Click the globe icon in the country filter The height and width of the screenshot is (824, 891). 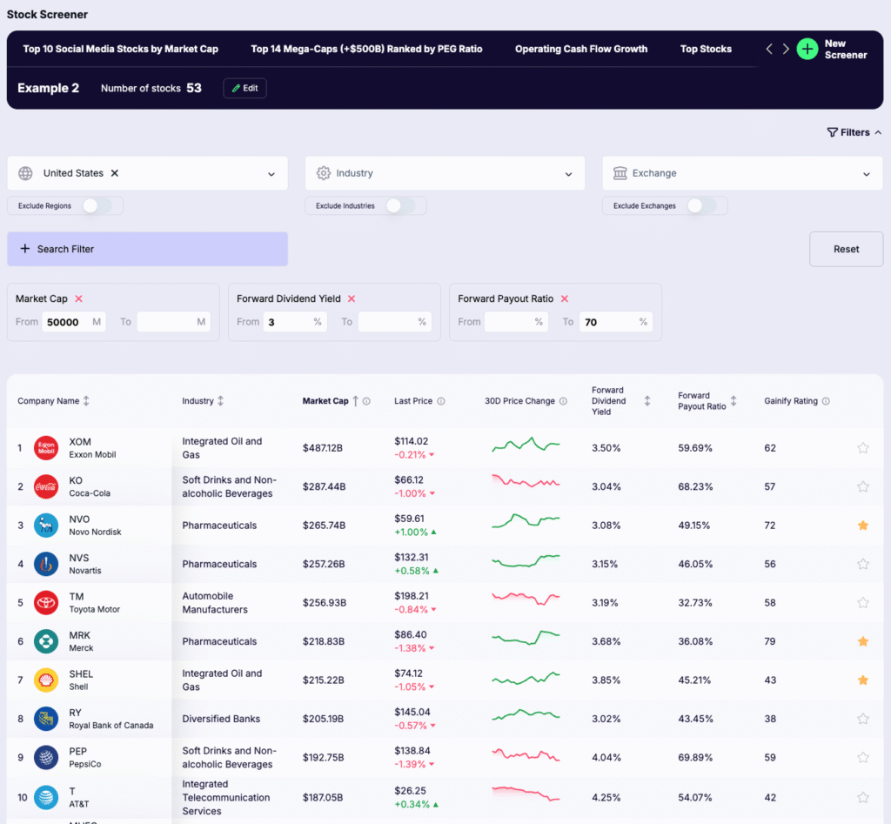point(26,173)
